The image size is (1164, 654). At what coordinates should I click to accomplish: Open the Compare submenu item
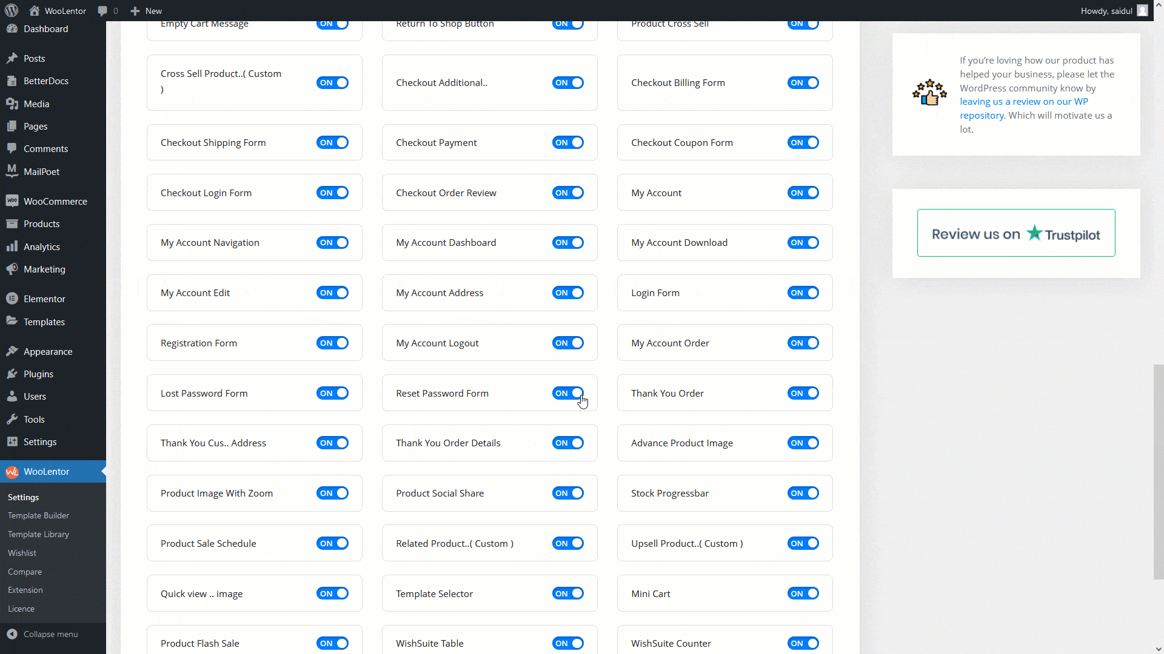click(25, 572)
